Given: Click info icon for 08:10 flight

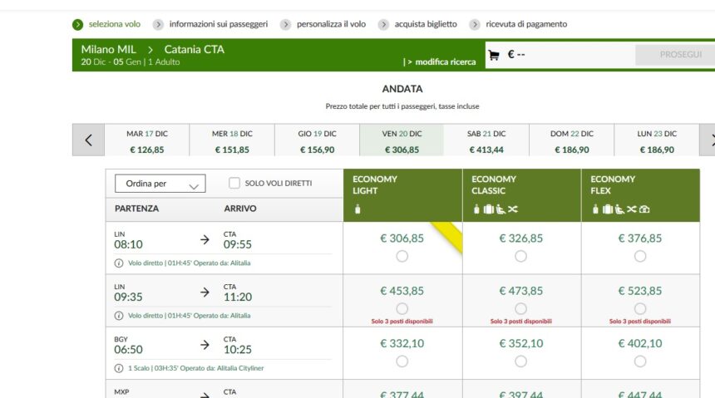Looking at the screenshot, I should coord(119,263).
